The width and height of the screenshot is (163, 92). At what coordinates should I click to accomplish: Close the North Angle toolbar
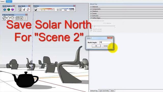(x=14, y=6)
